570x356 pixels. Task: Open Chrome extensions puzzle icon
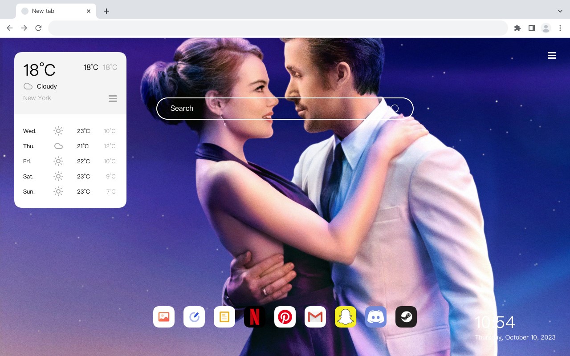tap(517, 28)
